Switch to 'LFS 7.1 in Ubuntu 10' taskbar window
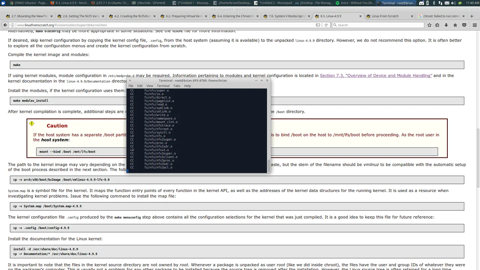480x270 pixels. pyautogui.click(x=111, y=3)
